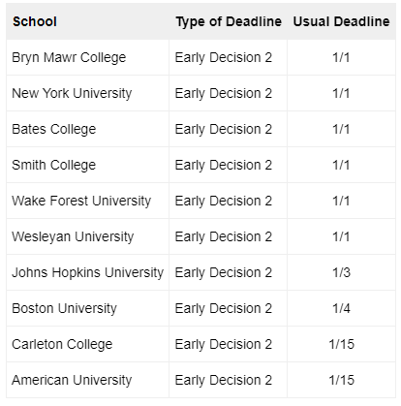This screenshot has width=401, height=406.
Task: Select the Smith College cell
Action: point(87,165)
